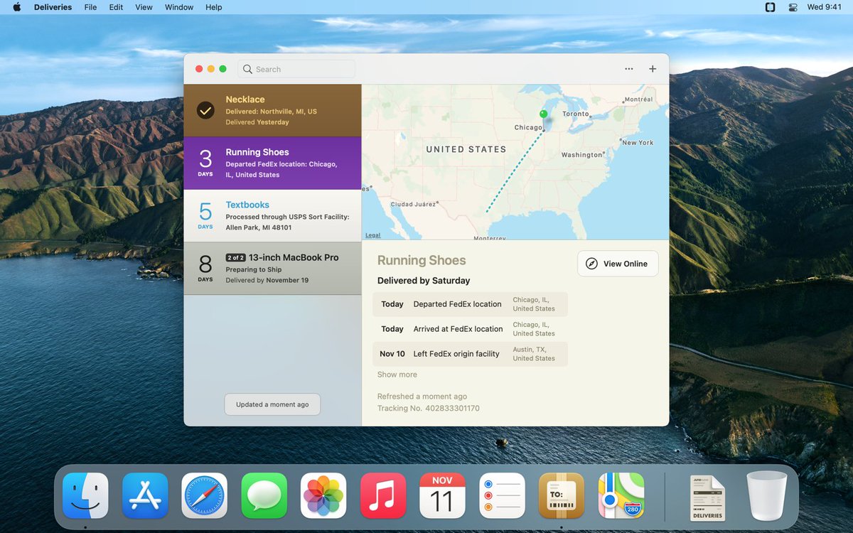Open the Edit menu
Viewport: 853px width, 533px height.
(x=116, y=7)
